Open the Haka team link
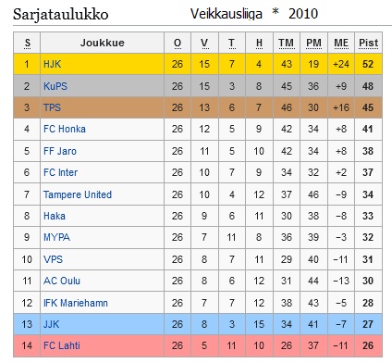The width and height of the screenshot is (392, 363). pyautogui.click(x=55, y=216)
